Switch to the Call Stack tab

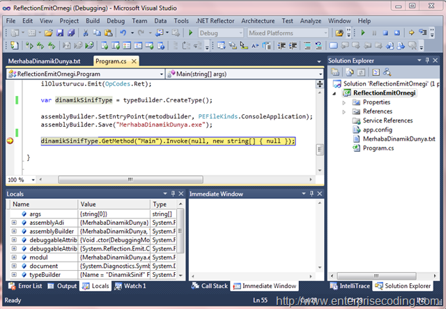tap(210, 286)
